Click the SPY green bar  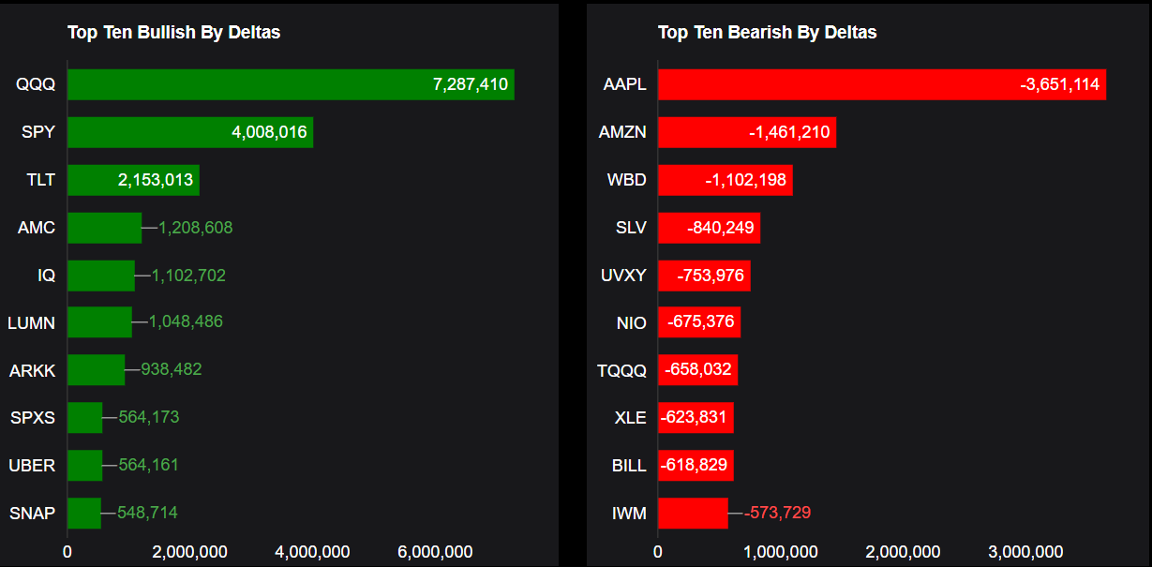point(190,132)
